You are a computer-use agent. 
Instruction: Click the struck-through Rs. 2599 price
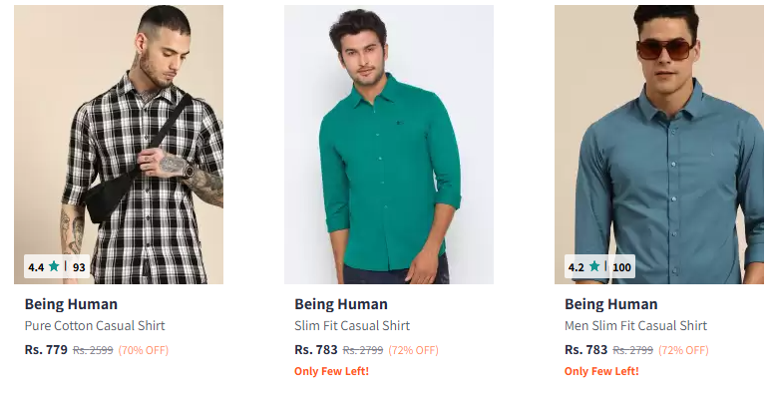click(x=93, y=350)
